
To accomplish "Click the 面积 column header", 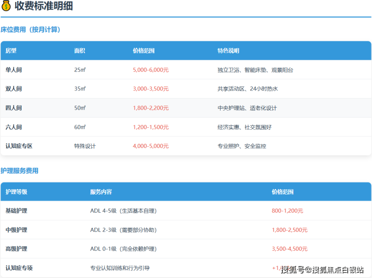I will [x=79, y=51].
